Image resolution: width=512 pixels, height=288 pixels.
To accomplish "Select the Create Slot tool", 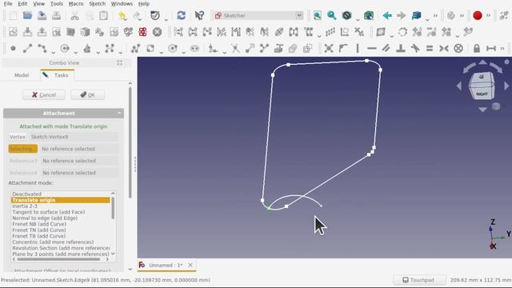I will (194, 48).
